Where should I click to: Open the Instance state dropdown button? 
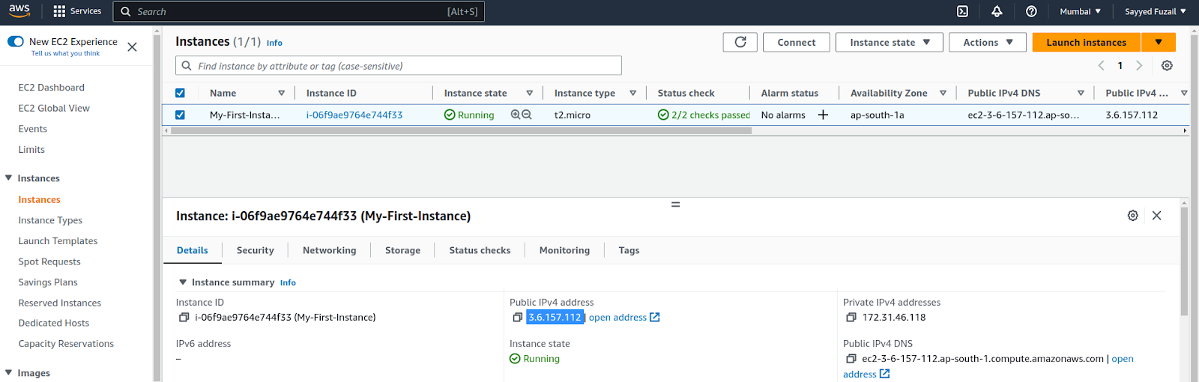click(890, 42)
